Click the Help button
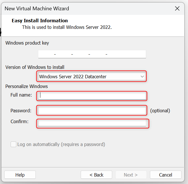The height and width of the screenshot is (184, 188). pyautogui.click(x=20, y=175)
